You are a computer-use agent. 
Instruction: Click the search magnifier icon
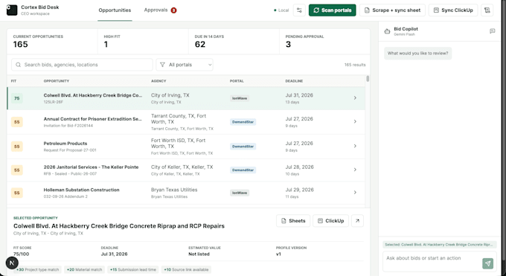click(19, 65)
